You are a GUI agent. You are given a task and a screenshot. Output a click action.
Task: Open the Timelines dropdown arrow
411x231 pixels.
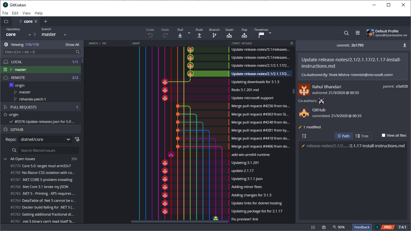[270, 33]
